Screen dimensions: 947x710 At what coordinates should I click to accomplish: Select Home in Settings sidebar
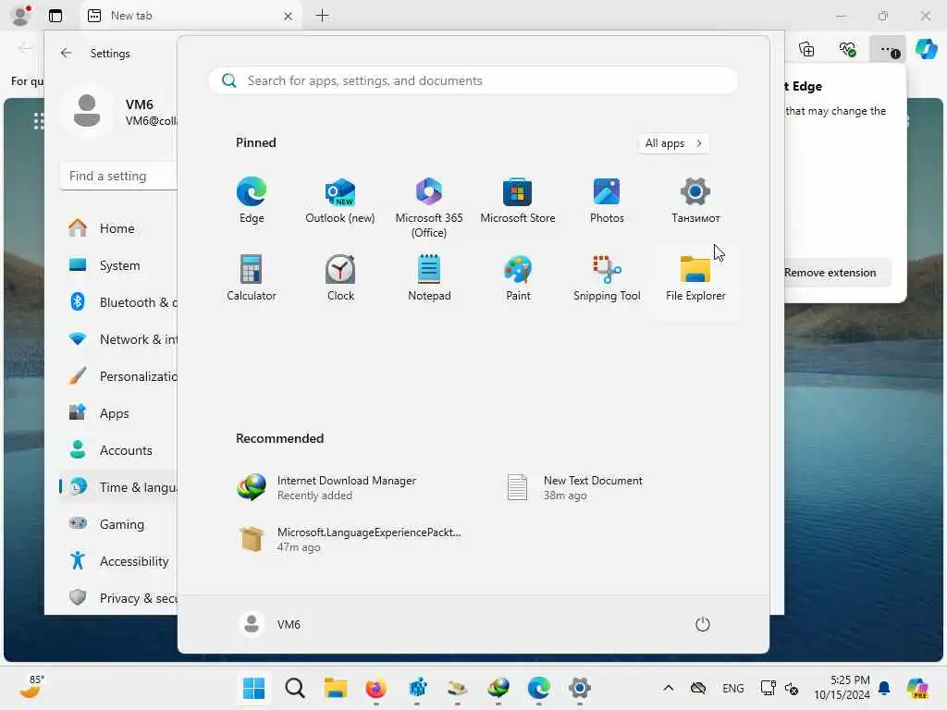coord(118,228)
